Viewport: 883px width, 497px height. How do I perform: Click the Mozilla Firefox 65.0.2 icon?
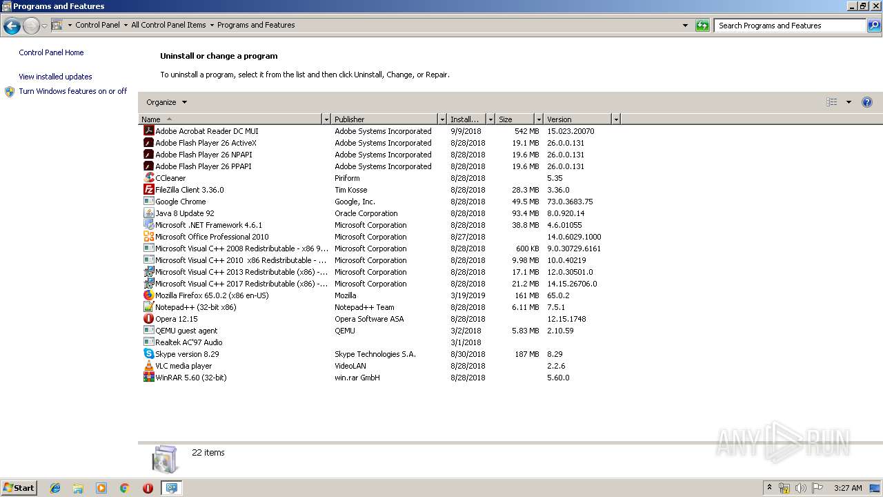(x=148, y=295)
